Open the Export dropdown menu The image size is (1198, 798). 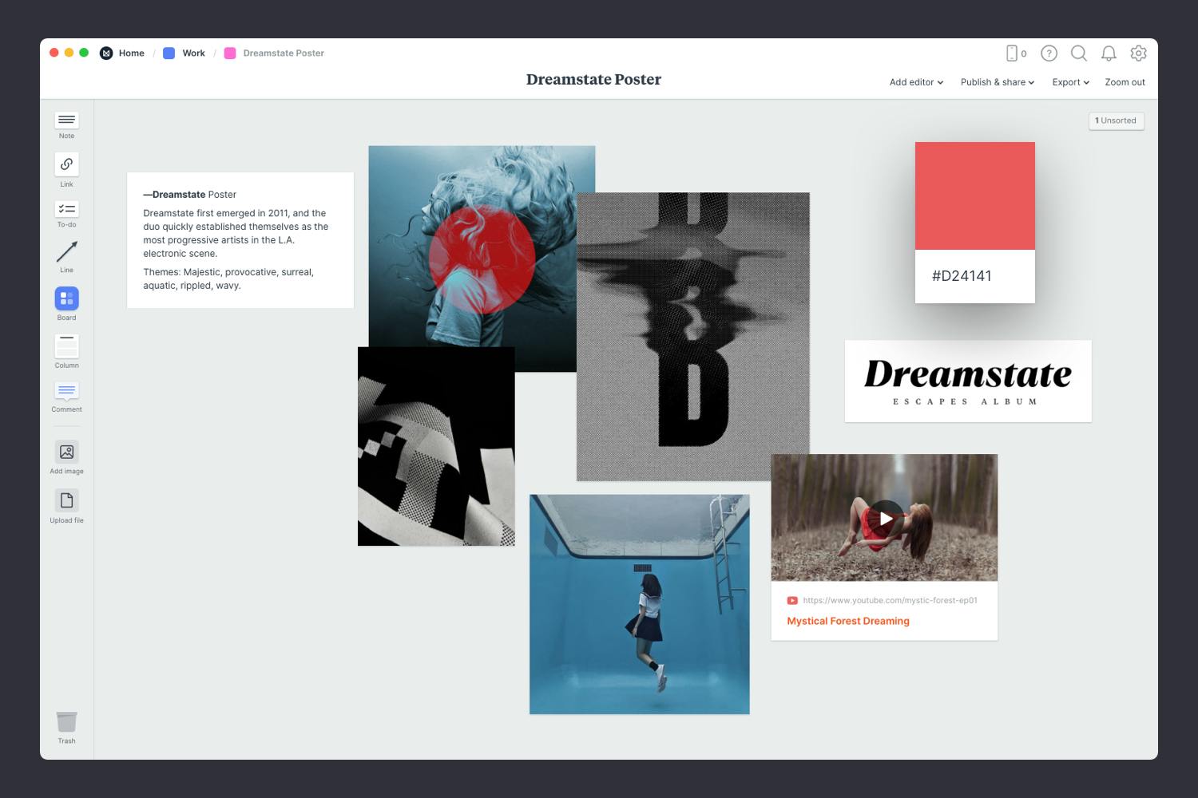tap(1070, 82)
